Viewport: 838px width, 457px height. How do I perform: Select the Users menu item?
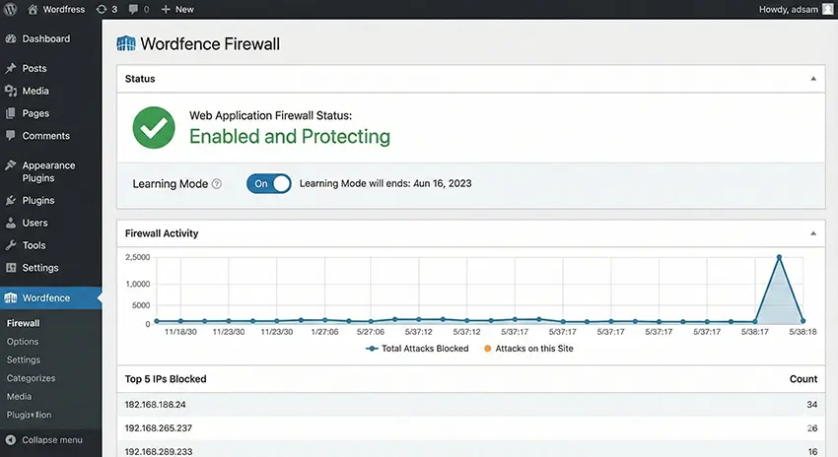tap(35, 223)
